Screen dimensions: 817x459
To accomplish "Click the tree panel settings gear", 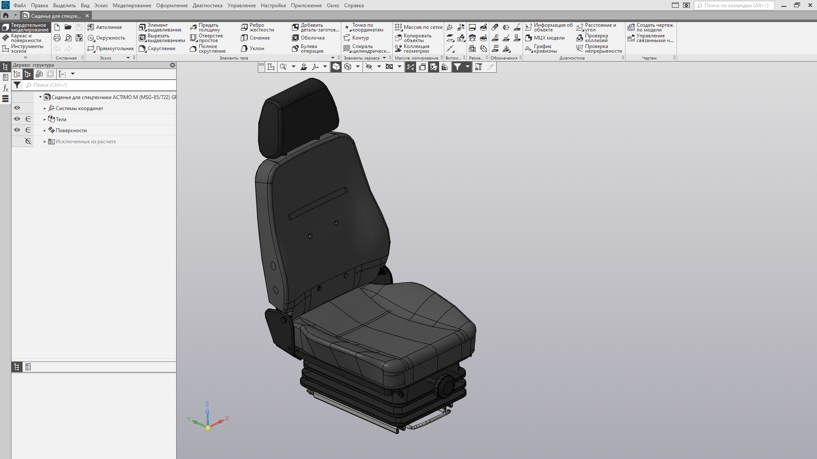I will 172,65.
